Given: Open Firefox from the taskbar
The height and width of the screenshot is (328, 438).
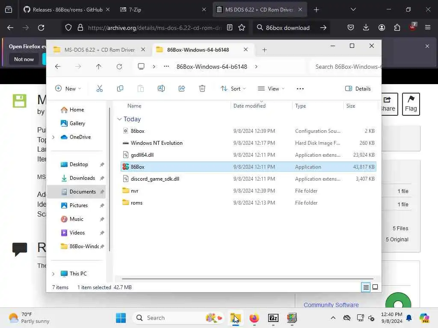Looking at the screenshot, I should [254, 318].
